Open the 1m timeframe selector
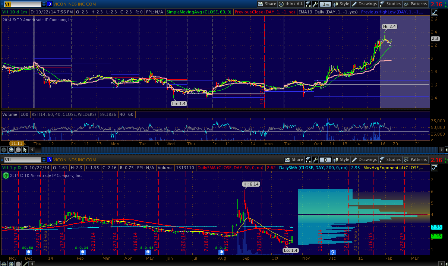The width and height of the screenshot is (448, 266). click(x=325, y=4)
